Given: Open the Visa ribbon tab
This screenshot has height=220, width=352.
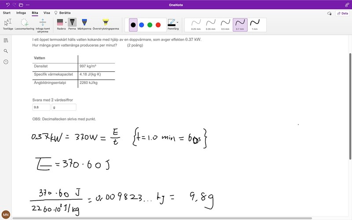Looking at the screenshot, I should (x=47, y=13).
